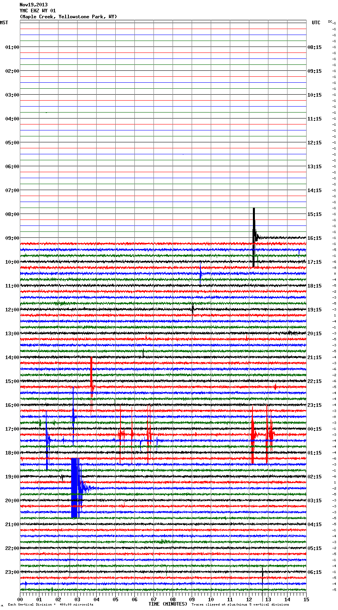Click the 08:15 UTC time label
Screen dimensions: 338x610
(x=315, y=47)
